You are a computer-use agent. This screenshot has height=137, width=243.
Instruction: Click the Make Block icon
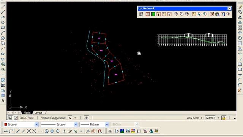click(x=3, y=70)
